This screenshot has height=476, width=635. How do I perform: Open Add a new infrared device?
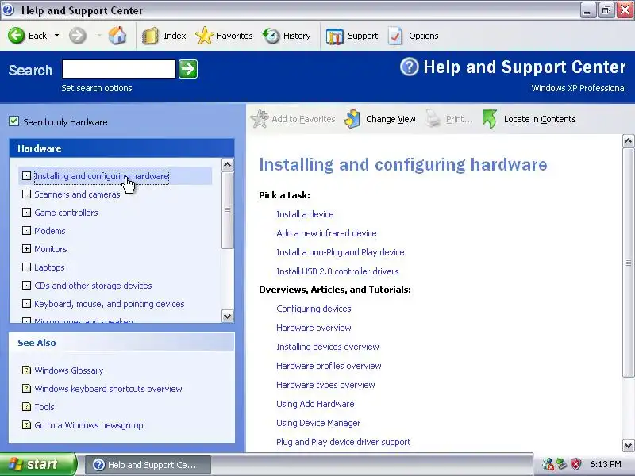click(326, 233)
